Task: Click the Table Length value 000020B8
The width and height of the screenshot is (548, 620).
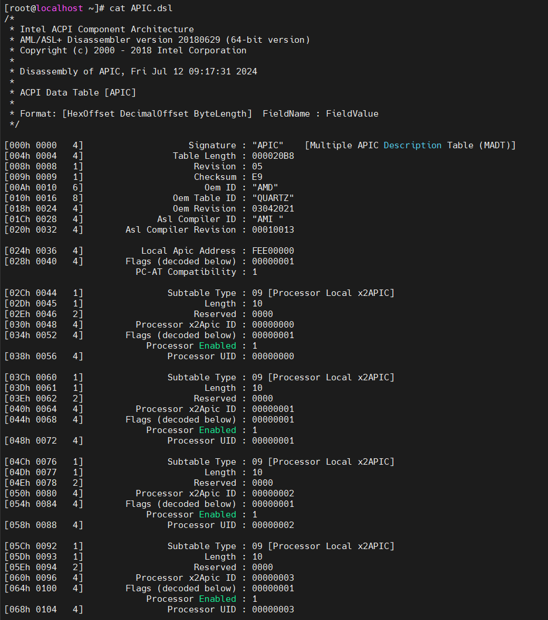Action: click(273, 156)
